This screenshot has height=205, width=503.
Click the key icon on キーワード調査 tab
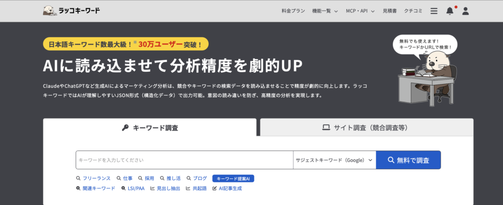click(125, 128)
